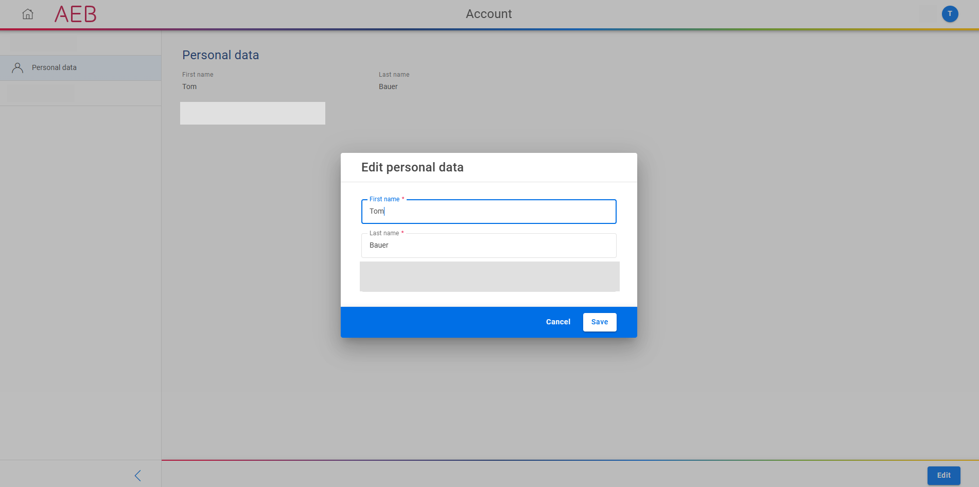Click the Last name floating label in dialog

pos(384,233)
